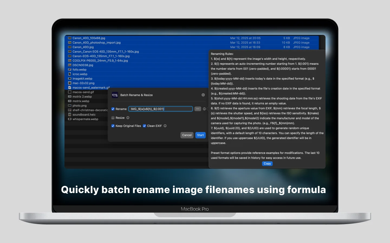Copy the renaming rules text
The width and height of the screenshot is (390, 243).
click(267, 164)
